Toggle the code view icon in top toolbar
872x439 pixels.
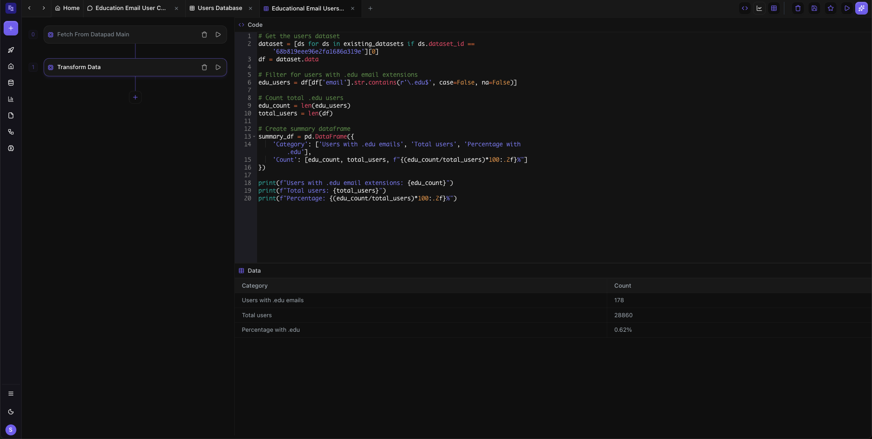pos(745,8)
